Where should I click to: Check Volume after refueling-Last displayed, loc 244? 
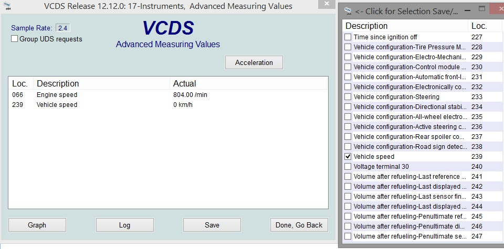click(x=348, y=206)
